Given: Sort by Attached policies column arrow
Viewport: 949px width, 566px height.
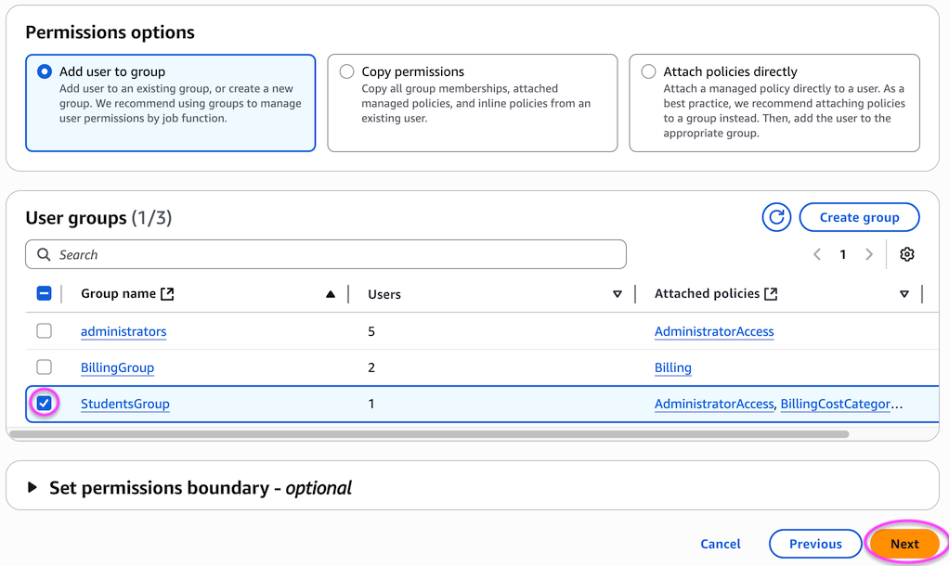Looking at the screenshot, I should [904, 294].
